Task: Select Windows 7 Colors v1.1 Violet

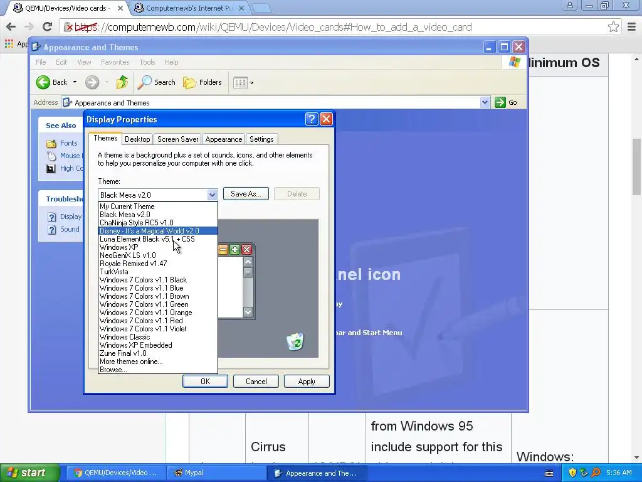Action: 158,329
